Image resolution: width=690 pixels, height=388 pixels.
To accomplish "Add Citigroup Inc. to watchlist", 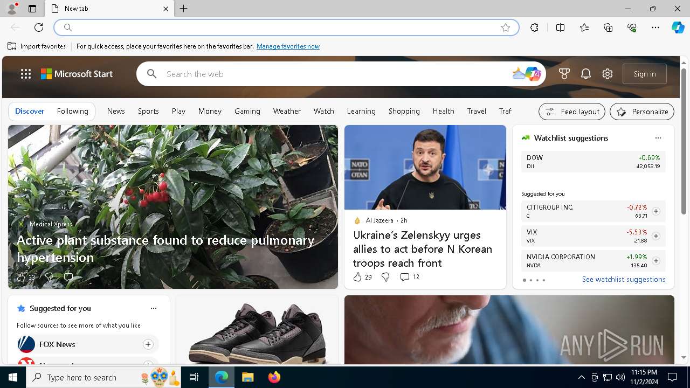I will pyautogui.click(x=655, y=211).
